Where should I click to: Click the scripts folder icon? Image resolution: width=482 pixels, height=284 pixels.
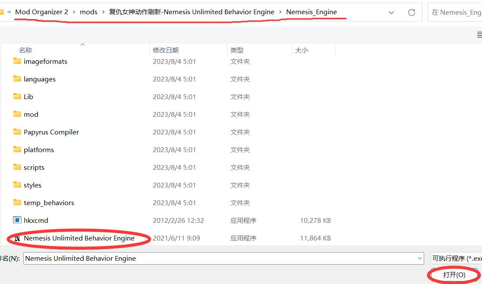[17, 167]
